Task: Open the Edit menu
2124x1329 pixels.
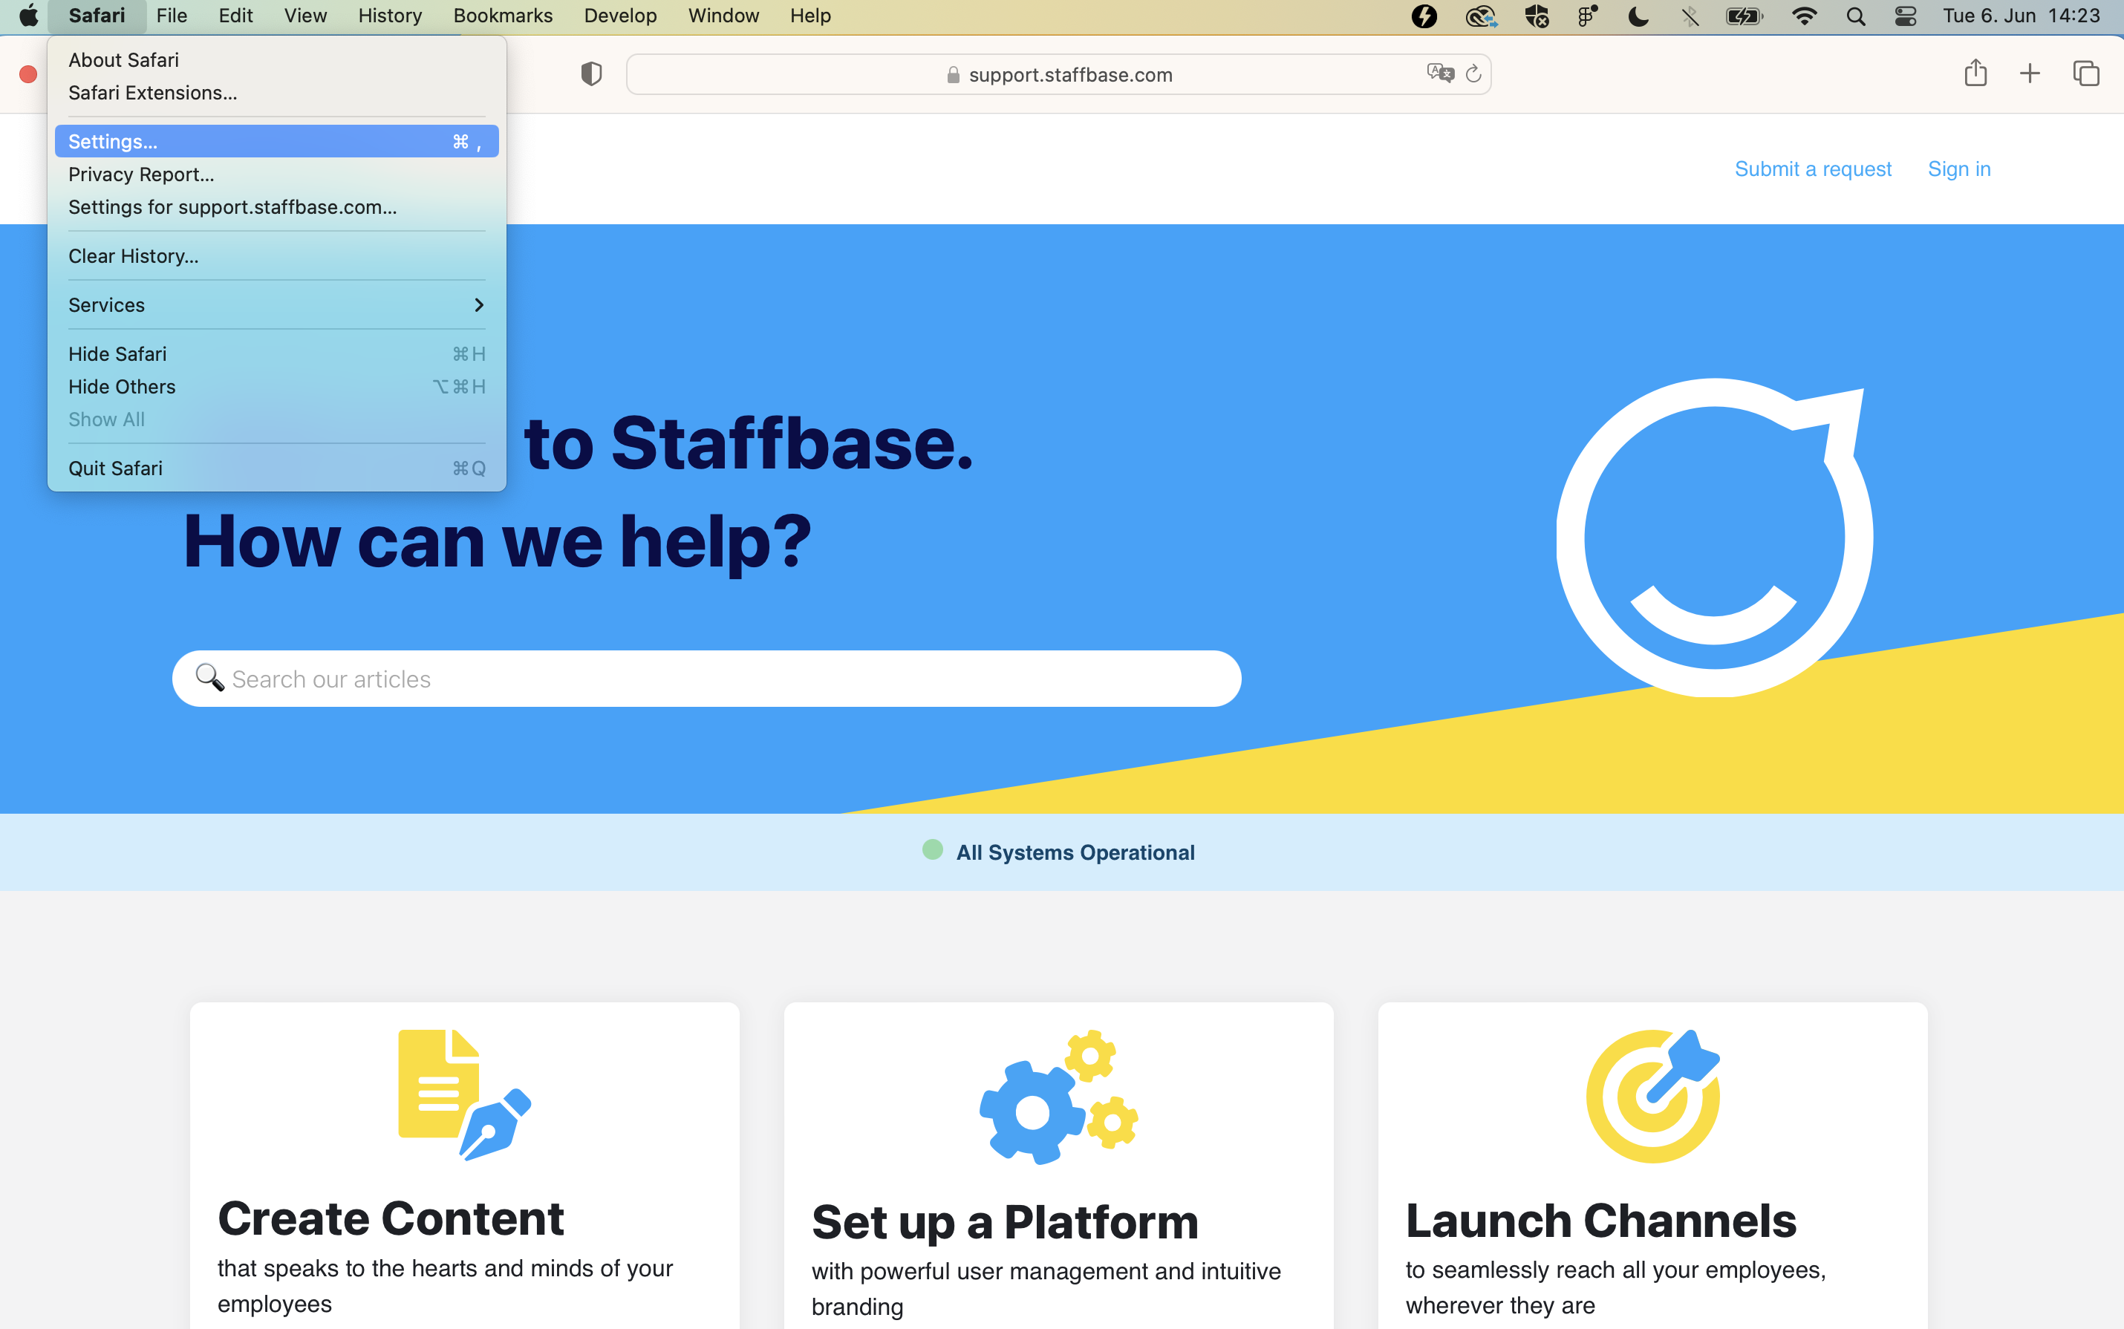Action: (x=235, y=16)
